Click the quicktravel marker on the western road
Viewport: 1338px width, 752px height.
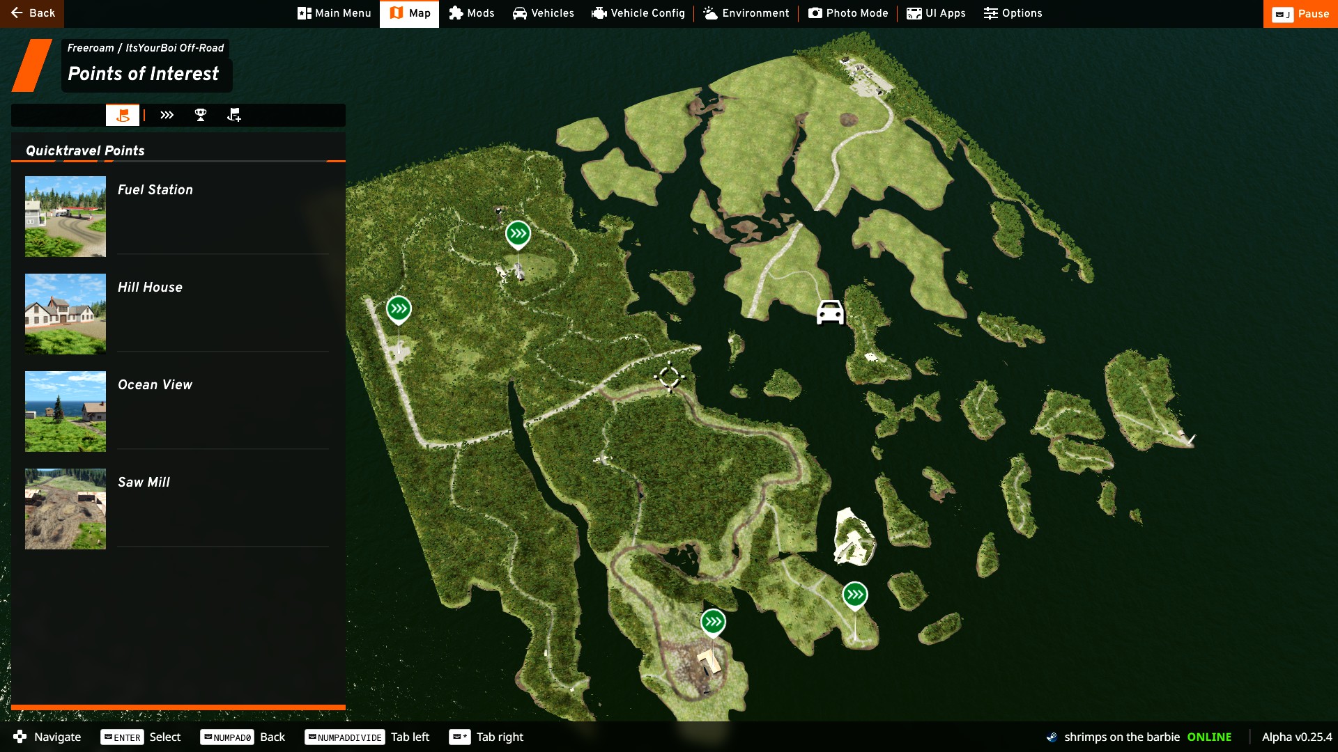[399, 309]
